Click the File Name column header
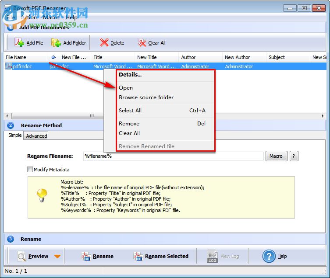This screenshot has width=330, height=278. (x=25, y=57)
